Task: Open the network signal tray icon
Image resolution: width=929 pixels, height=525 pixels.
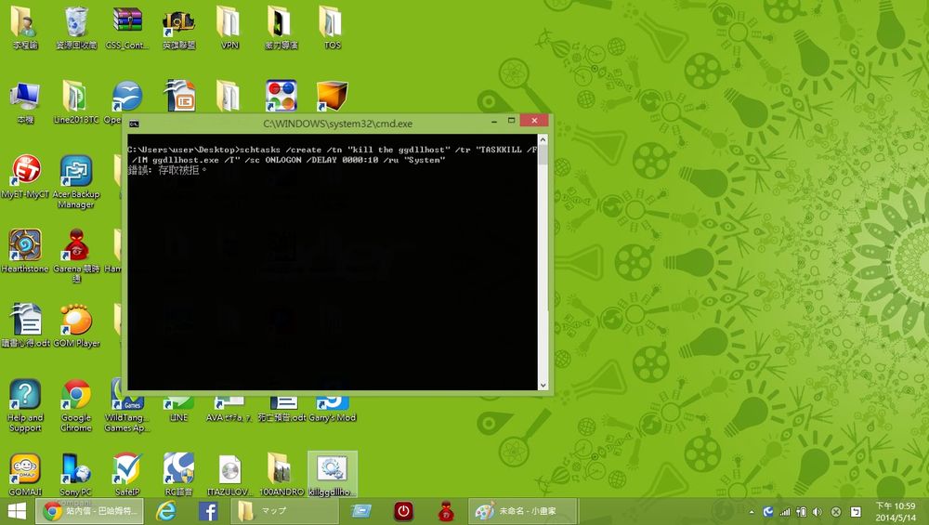Action: pos(784,512)
